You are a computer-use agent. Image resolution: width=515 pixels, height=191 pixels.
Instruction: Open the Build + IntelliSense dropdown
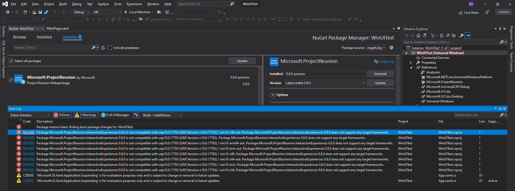(x=162, y=115)
